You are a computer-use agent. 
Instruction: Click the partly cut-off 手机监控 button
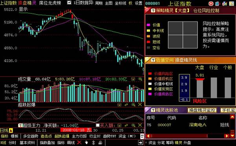coord(228,110)
